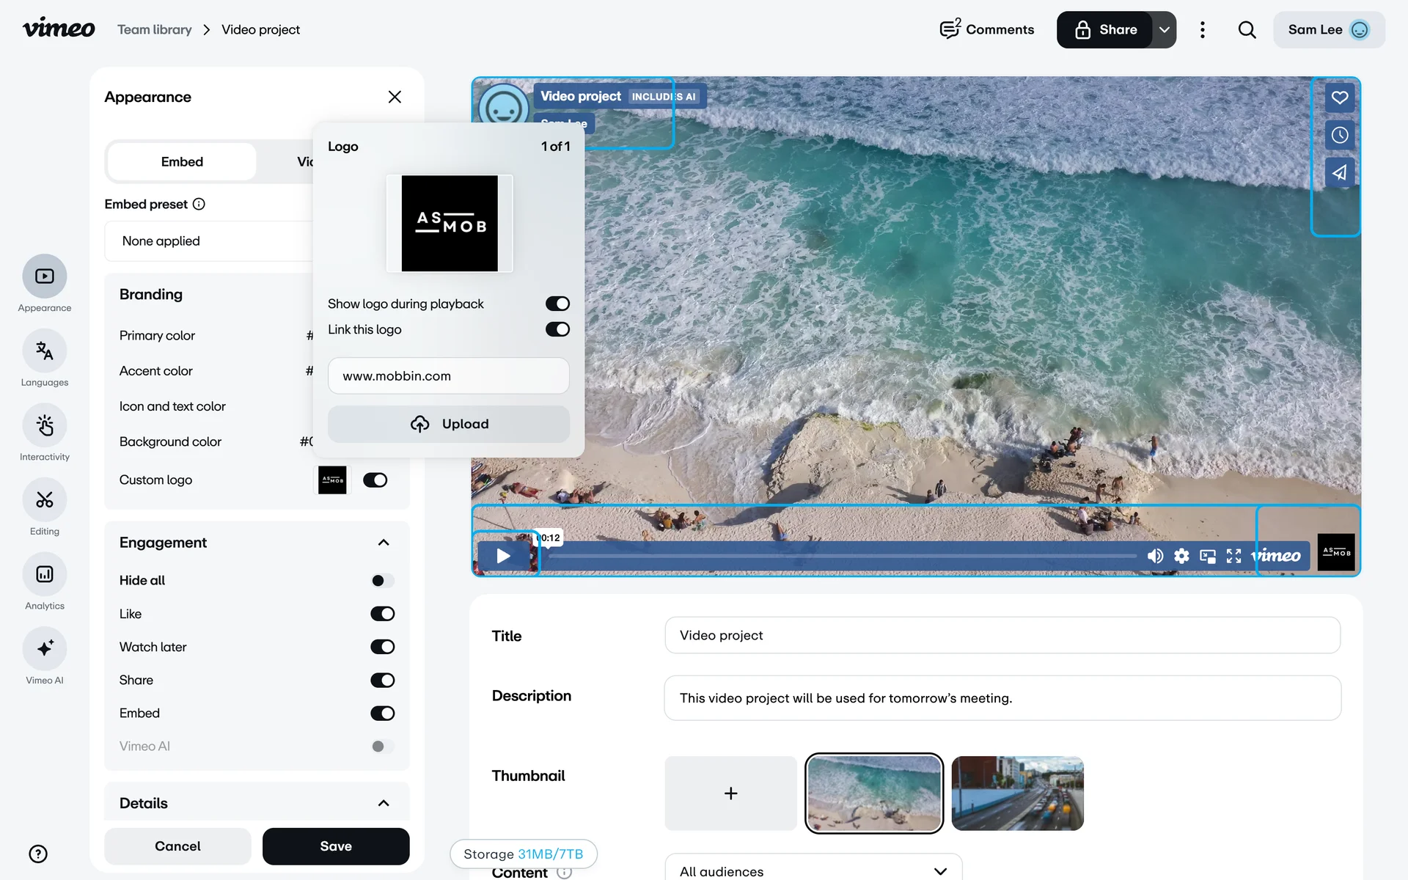Screen dimensions: 1408x880
Task: Collapse the Engagement section
Action: click(x=384, y=543)
